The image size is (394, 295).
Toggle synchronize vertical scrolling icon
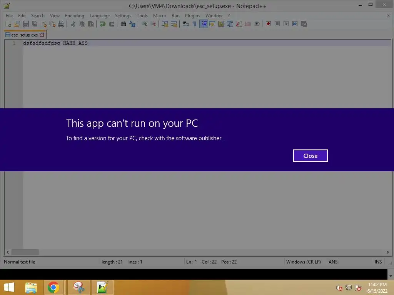pyautogui.click(x=165, y=24)
